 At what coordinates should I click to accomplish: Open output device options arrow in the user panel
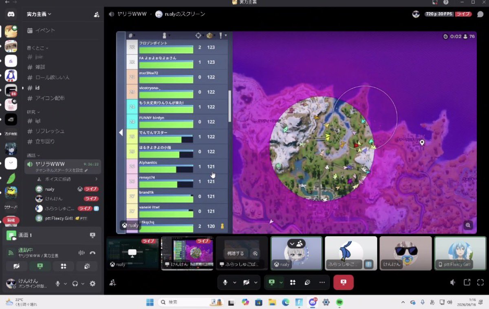point(83,284)
